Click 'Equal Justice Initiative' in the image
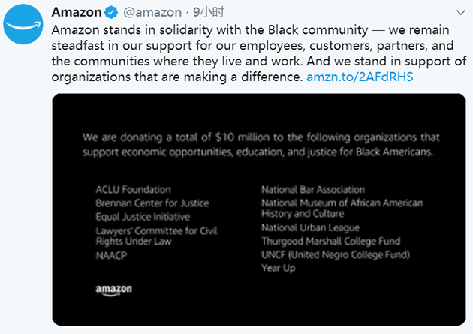Viewport: 473px width, 334px height. point(143,217)
